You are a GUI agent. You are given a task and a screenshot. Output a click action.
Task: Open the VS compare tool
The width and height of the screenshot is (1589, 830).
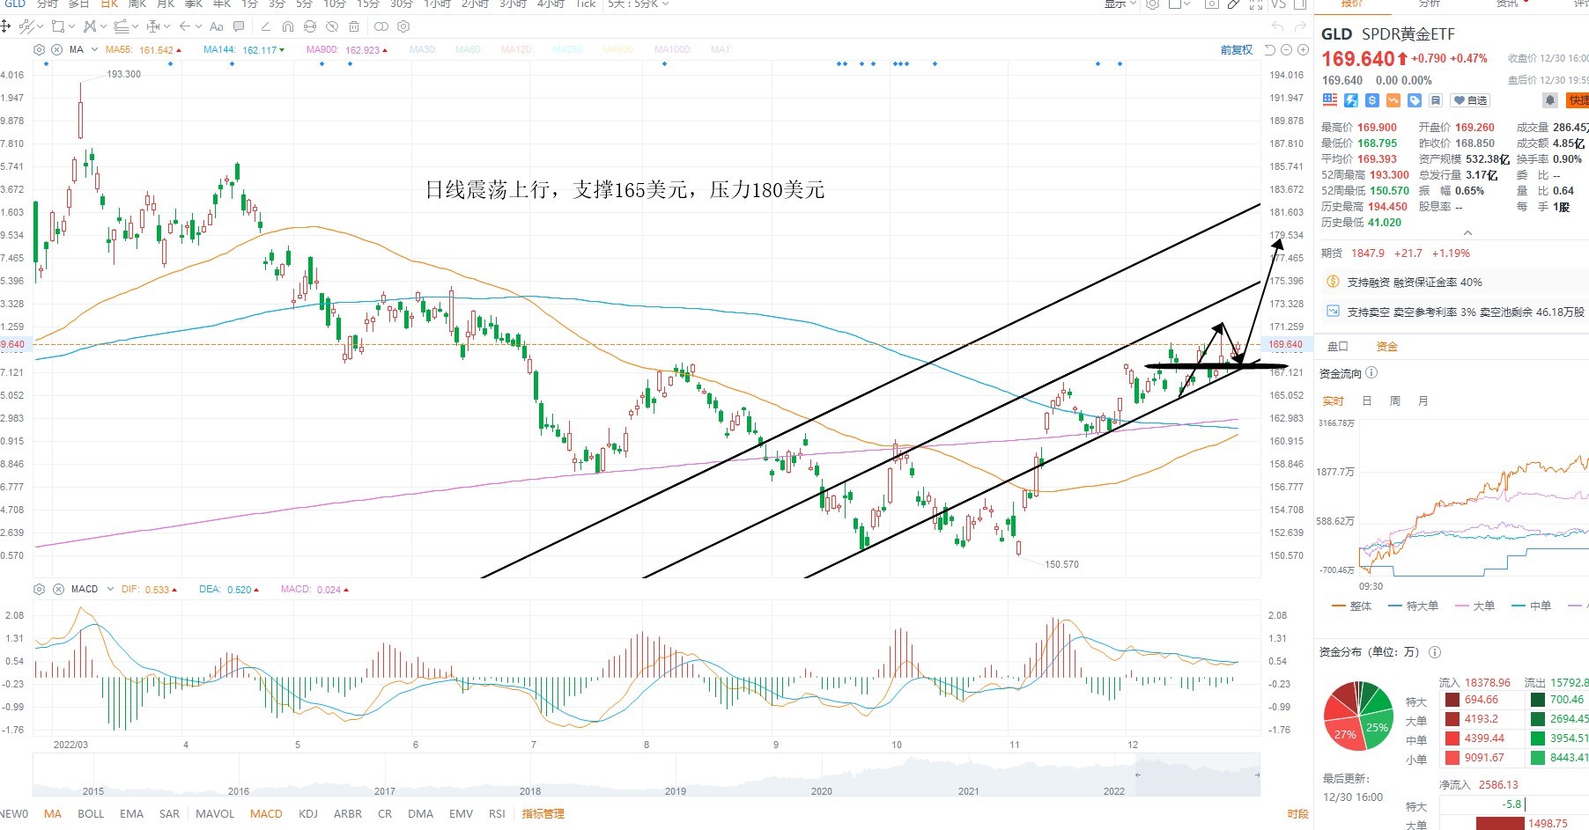pos(1278,4)
